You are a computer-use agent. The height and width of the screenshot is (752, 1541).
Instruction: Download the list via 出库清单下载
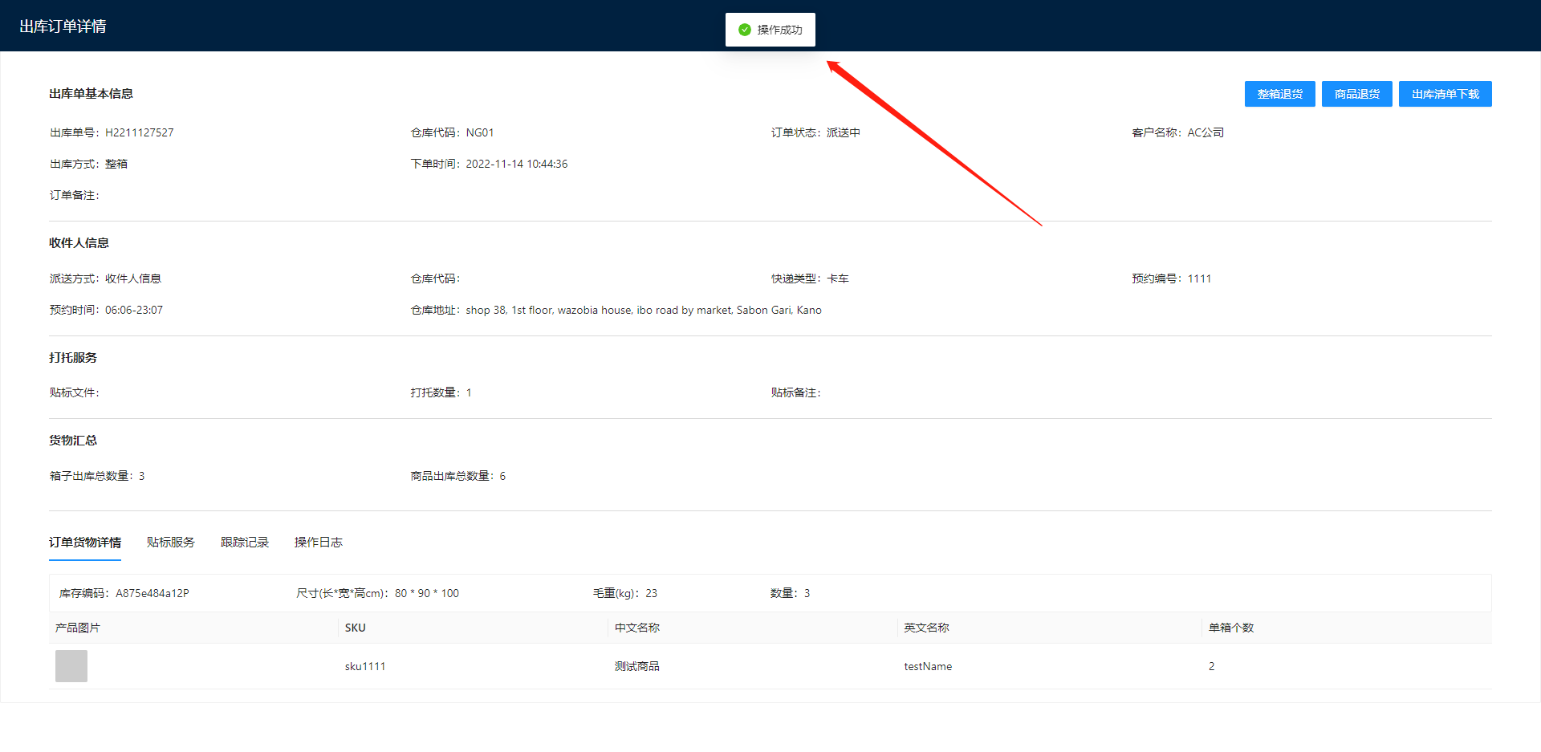pos(1445,94)
